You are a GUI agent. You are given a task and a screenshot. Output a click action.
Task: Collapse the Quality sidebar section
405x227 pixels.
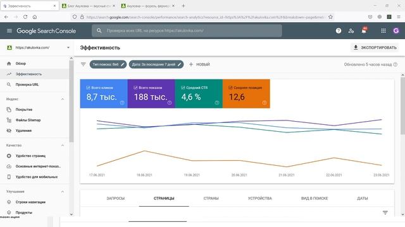(63, 146)
